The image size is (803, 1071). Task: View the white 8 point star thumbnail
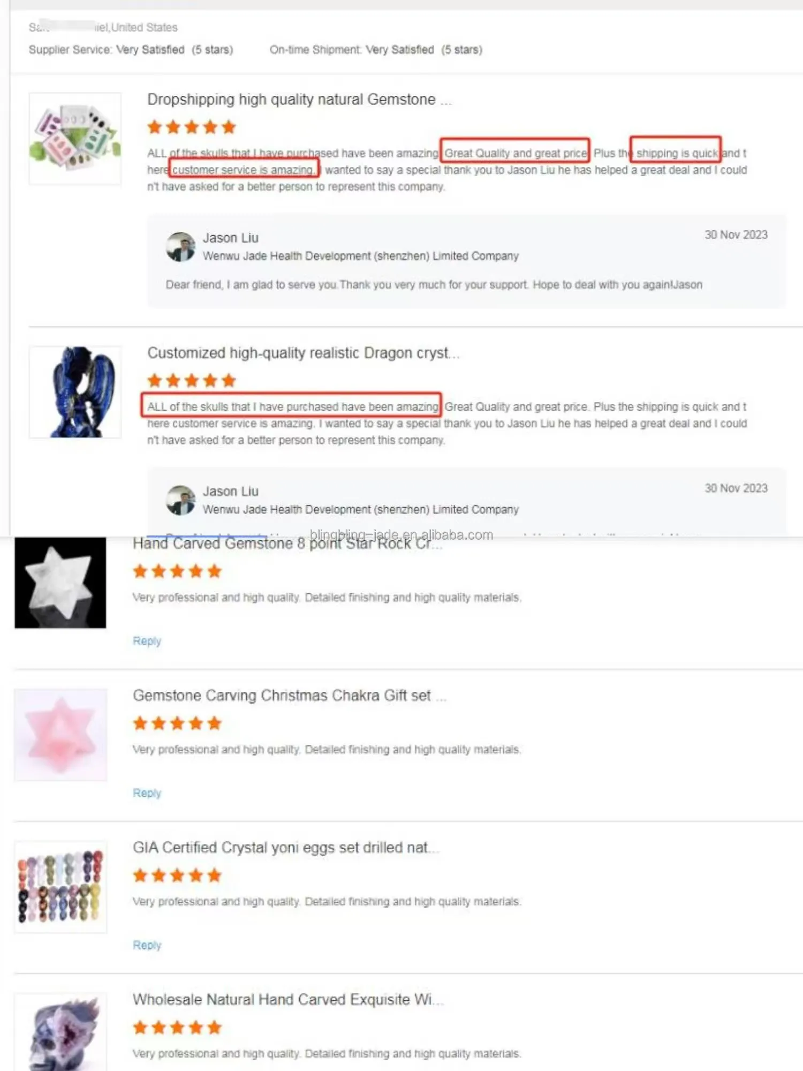60,583
